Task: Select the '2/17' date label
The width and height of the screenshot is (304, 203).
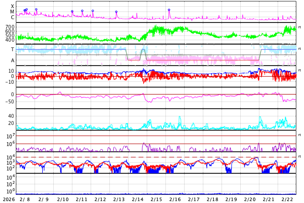Action: click(x=194, y=200)
